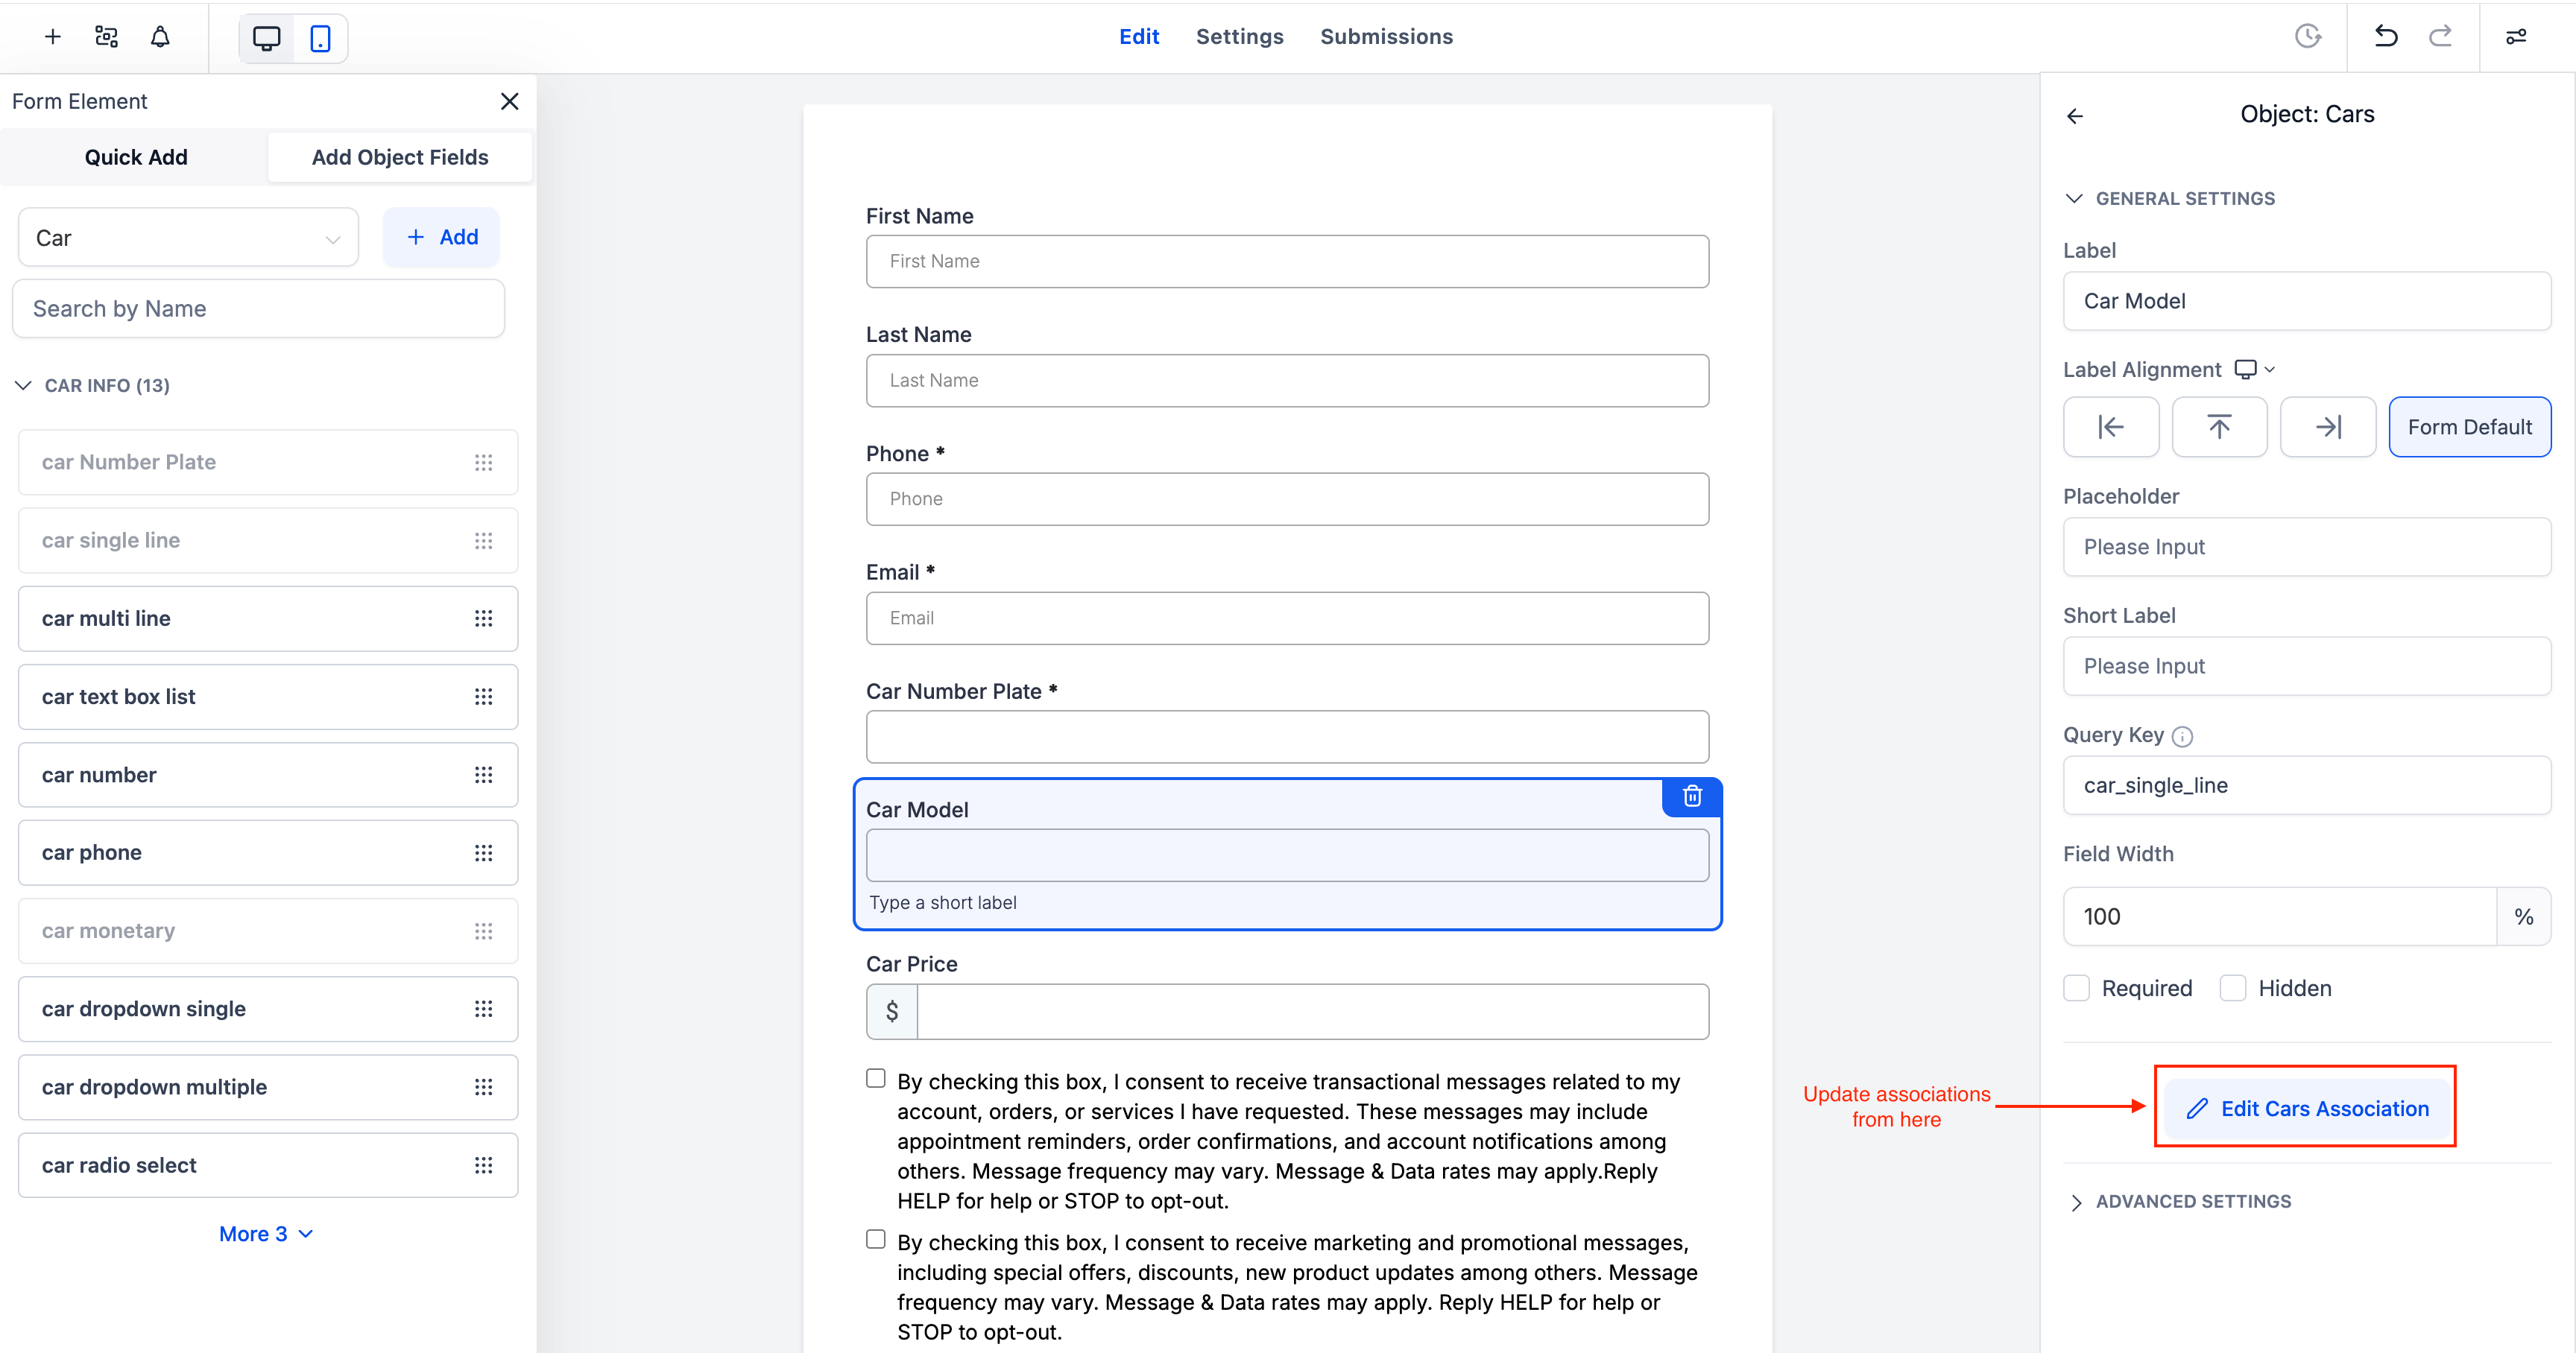Align label to the left icon
This screenshot has height=1353, width=2576.
click(x=2110, y=427)
